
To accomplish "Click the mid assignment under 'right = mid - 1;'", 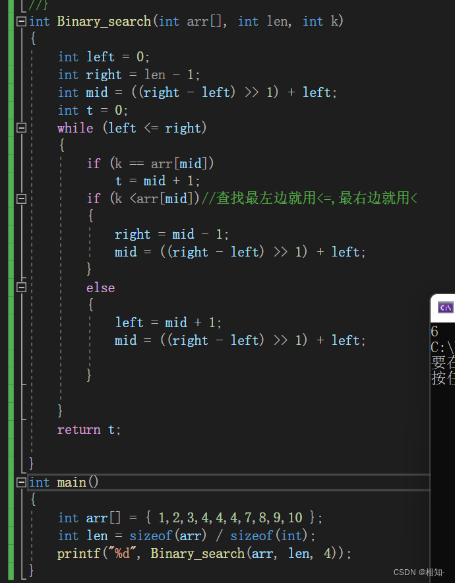I will (x=241, y=252).
